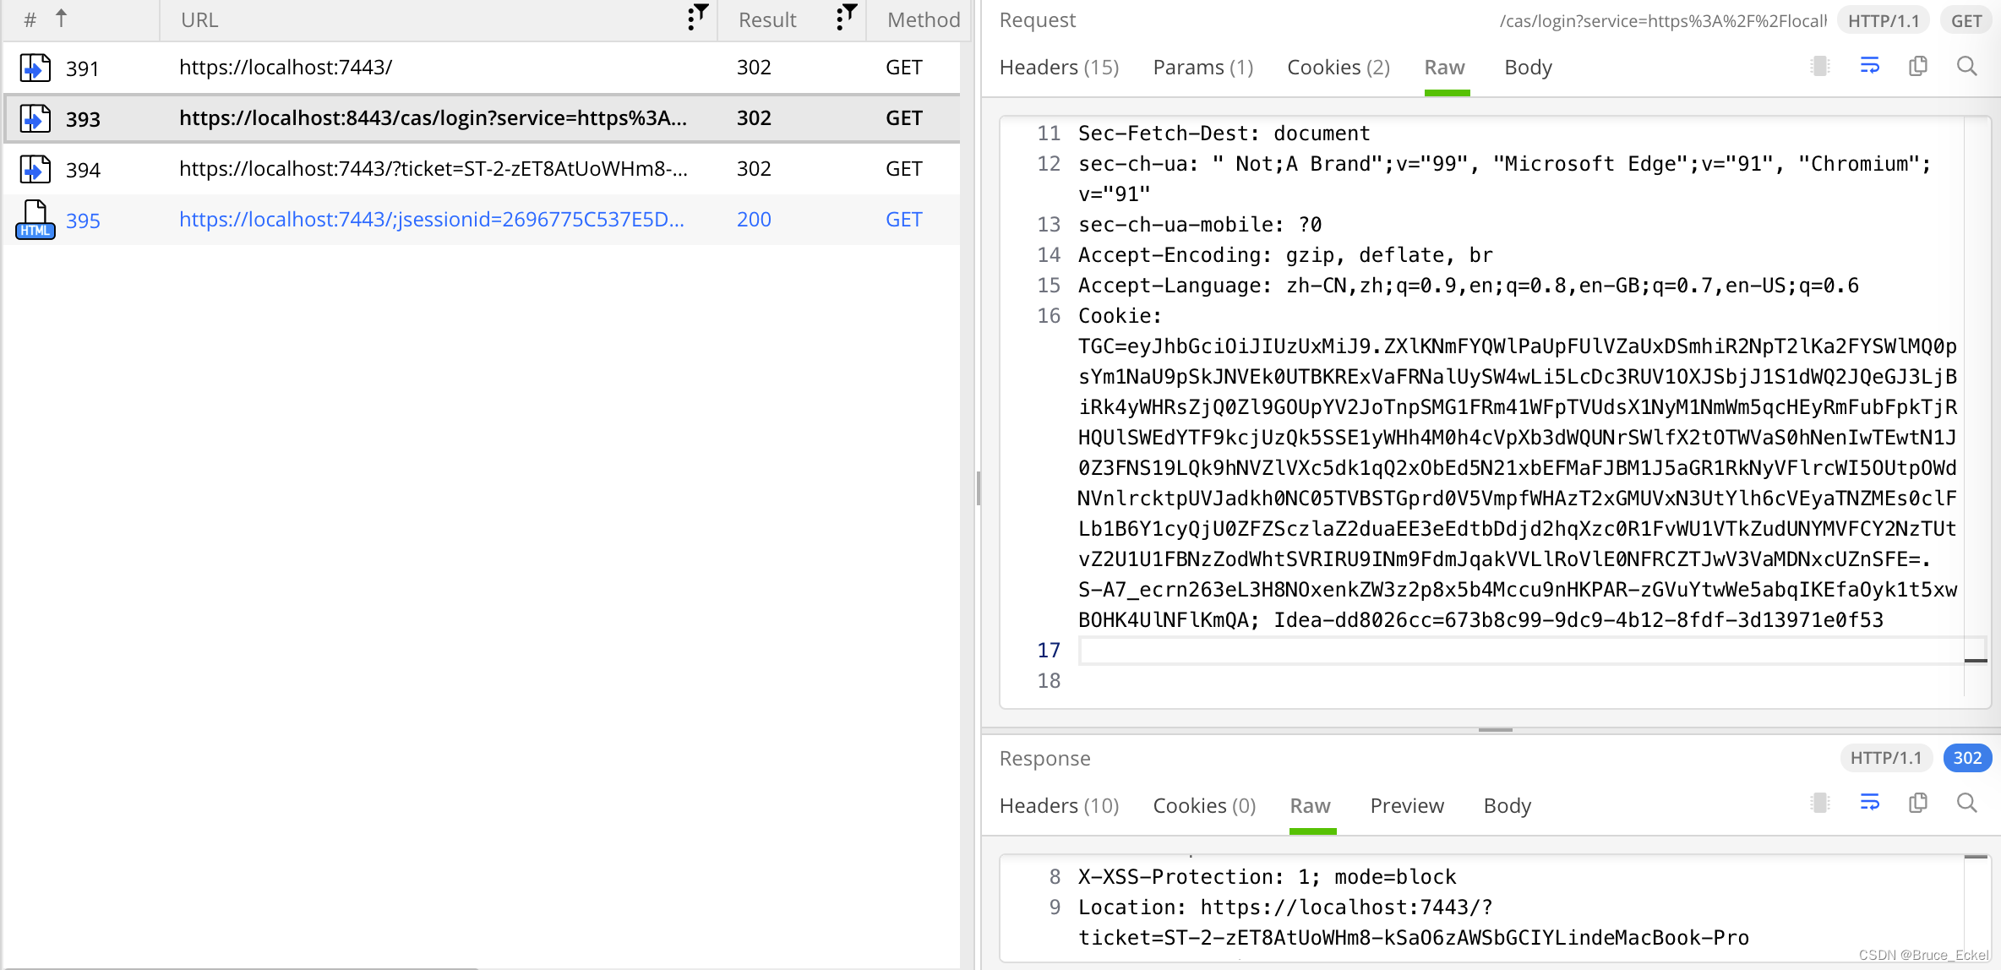Open session 395 jsessionid link
The height and width of the screenshot is (970, 2001).
pos(431,220)
